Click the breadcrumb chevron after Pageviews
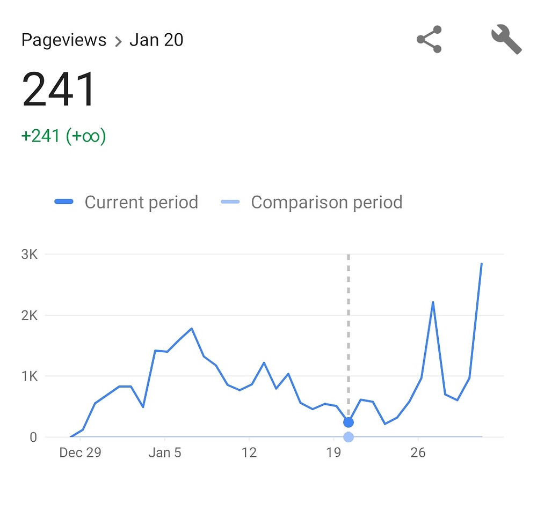This screenshot has height=512, width=537. click(x=119, y=40)
